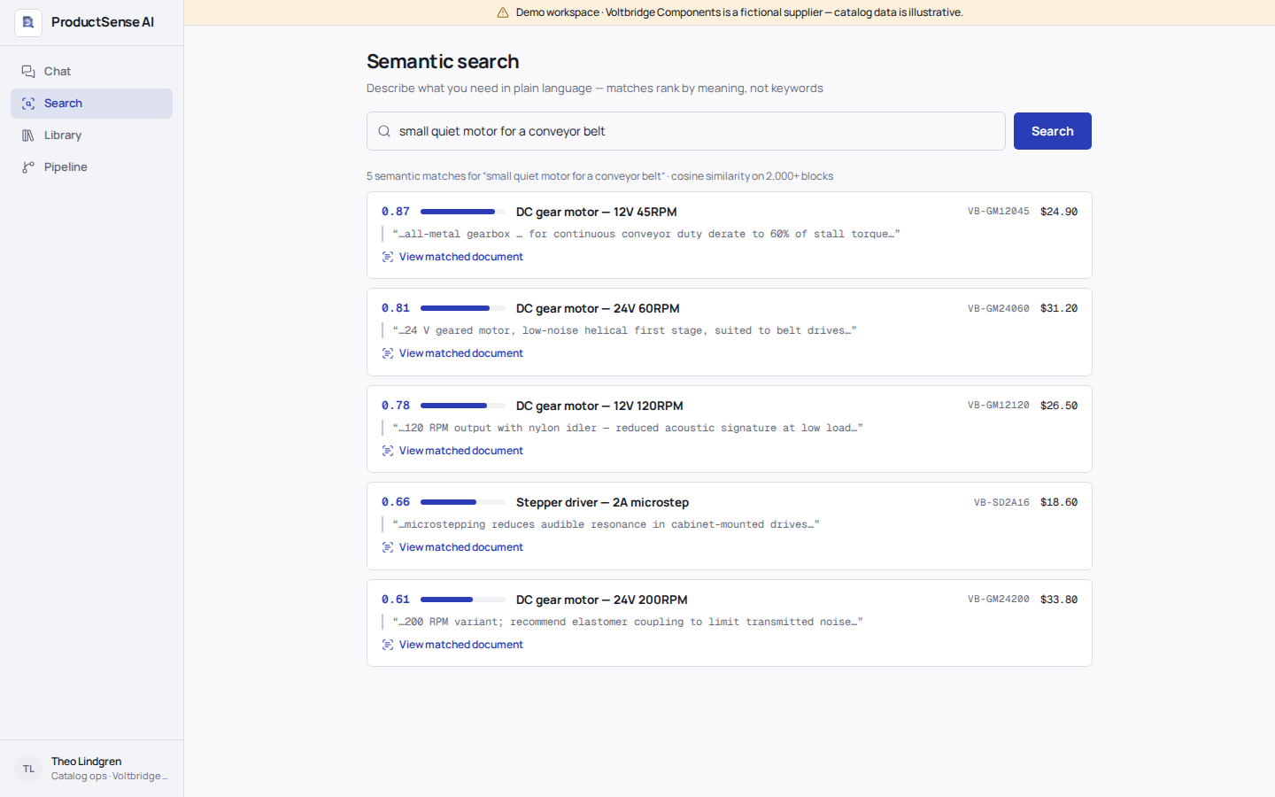
Task: Focus the semantic search query field
Action: [x=686, y=131]
